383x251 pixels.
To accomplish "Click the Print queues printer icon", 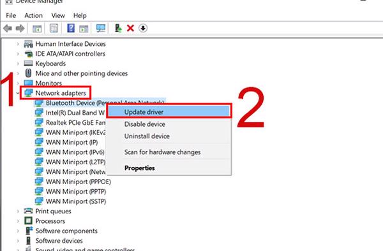I will tap(28, 211).
